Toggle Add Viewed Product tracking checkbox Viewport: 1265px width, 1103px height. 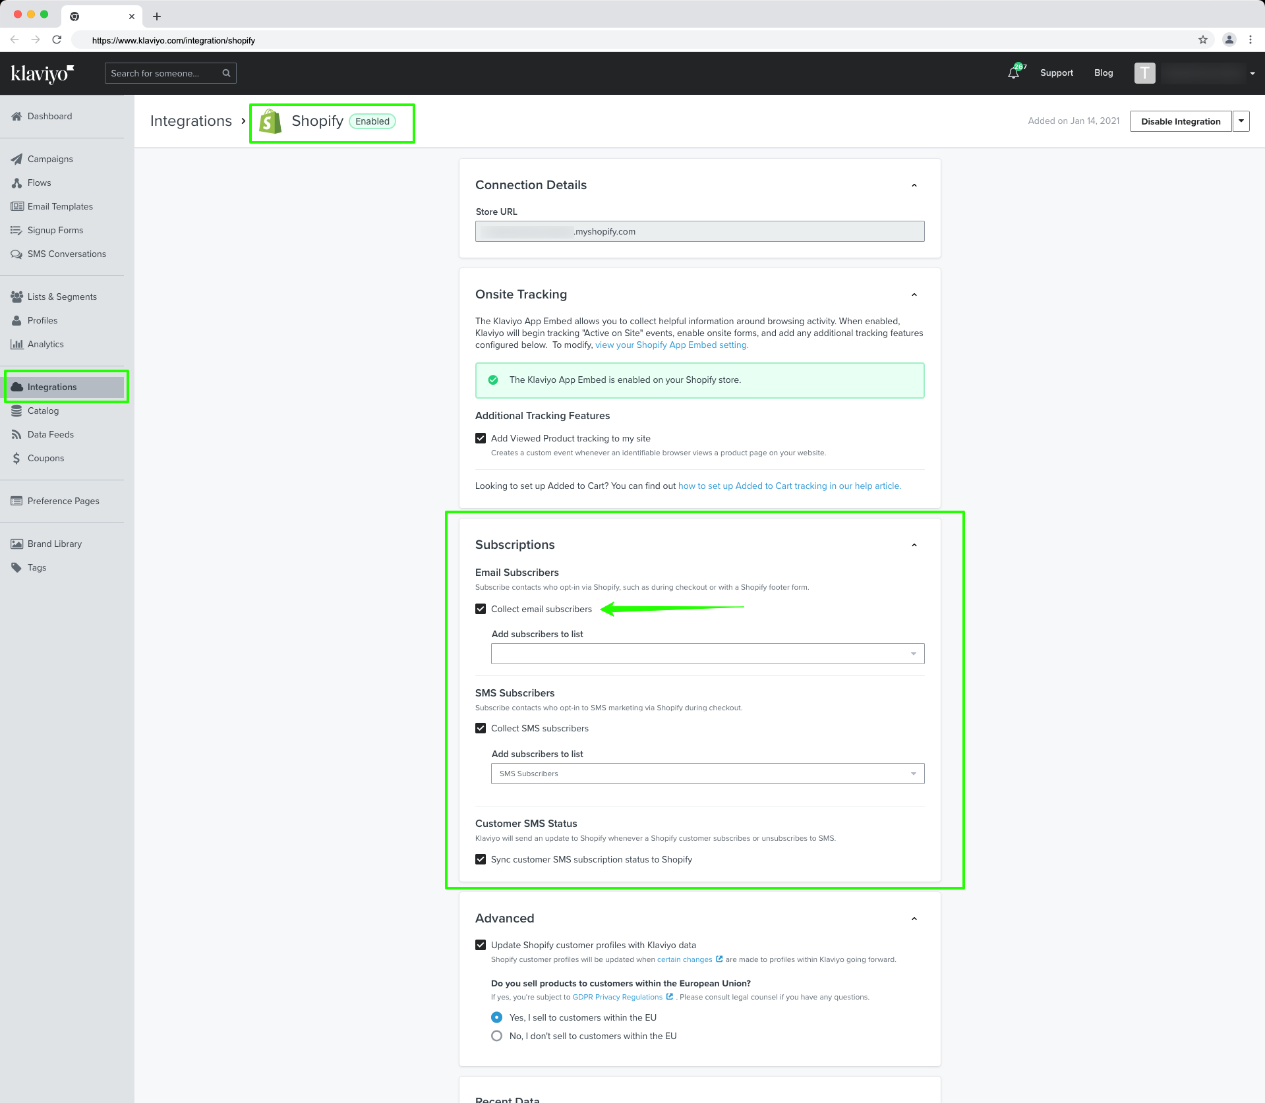click(x=481, y=438)
